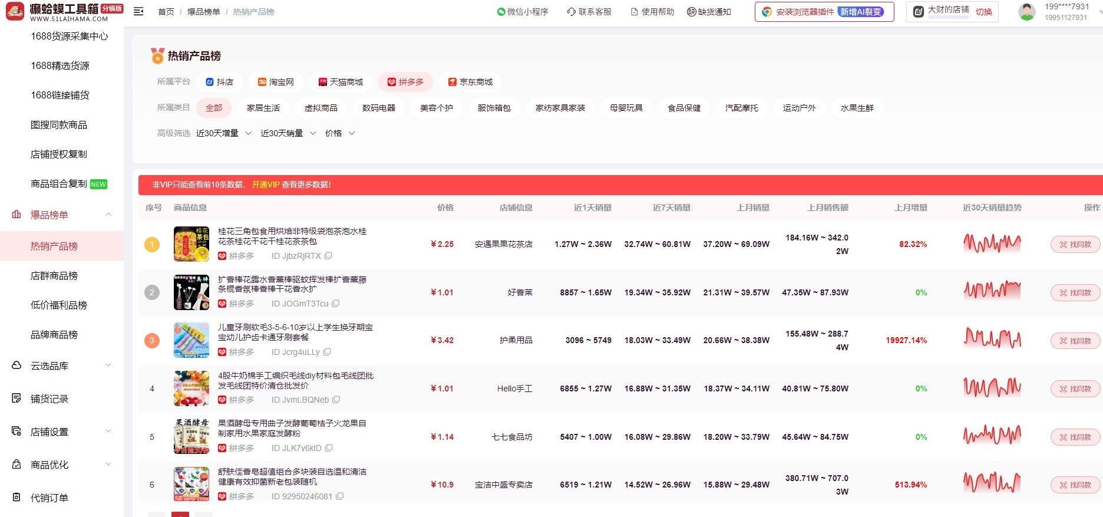The height and width of the screenshot is (517, 1103).
Task: Select the 家居生活 category filter
Action: coord(263,108)
